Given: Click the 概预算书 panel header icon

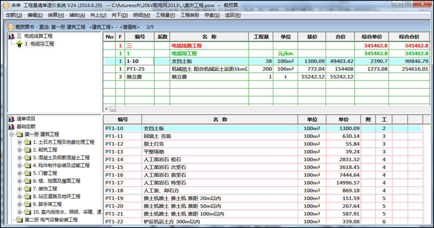Looking at the screenshot, I should tap(11, 27).
